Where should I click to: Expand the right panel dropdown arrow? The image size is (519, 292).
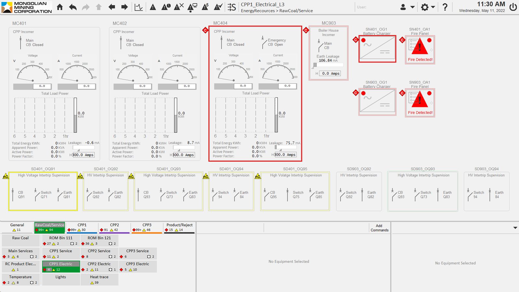515,228
